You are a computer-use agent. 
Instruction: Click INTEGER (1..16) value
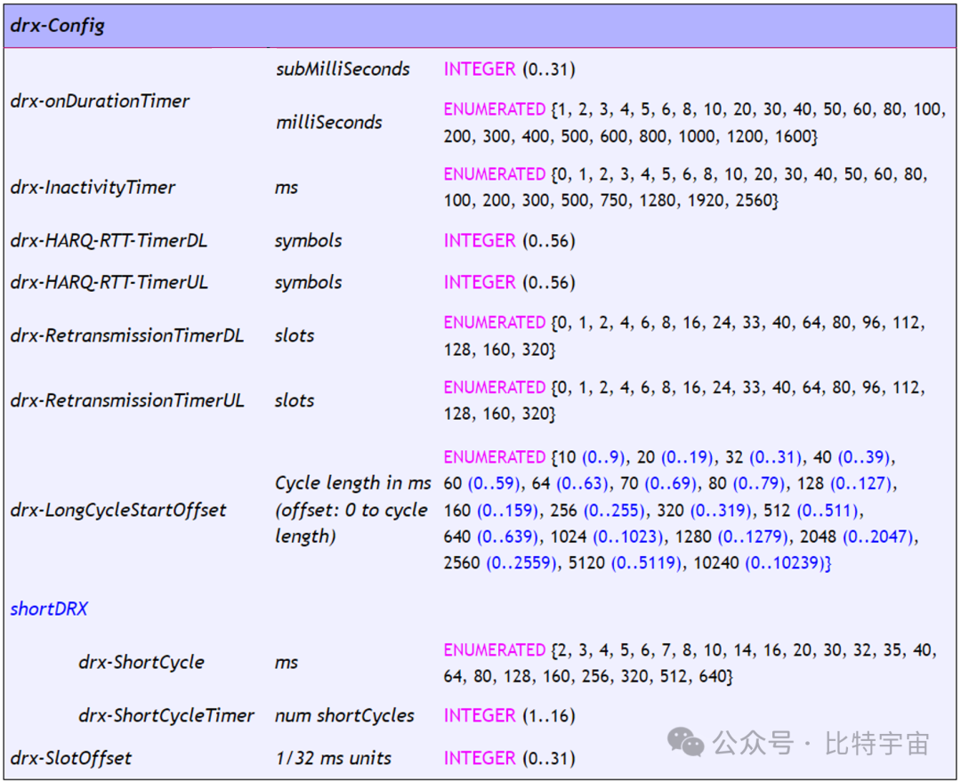pyautogui.click(x=509, y=716)
